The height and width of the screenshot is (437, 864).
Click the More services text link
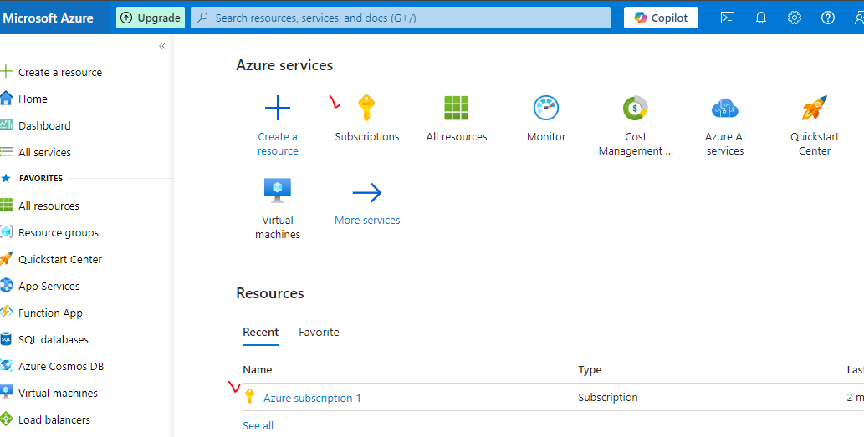[367, 220]
